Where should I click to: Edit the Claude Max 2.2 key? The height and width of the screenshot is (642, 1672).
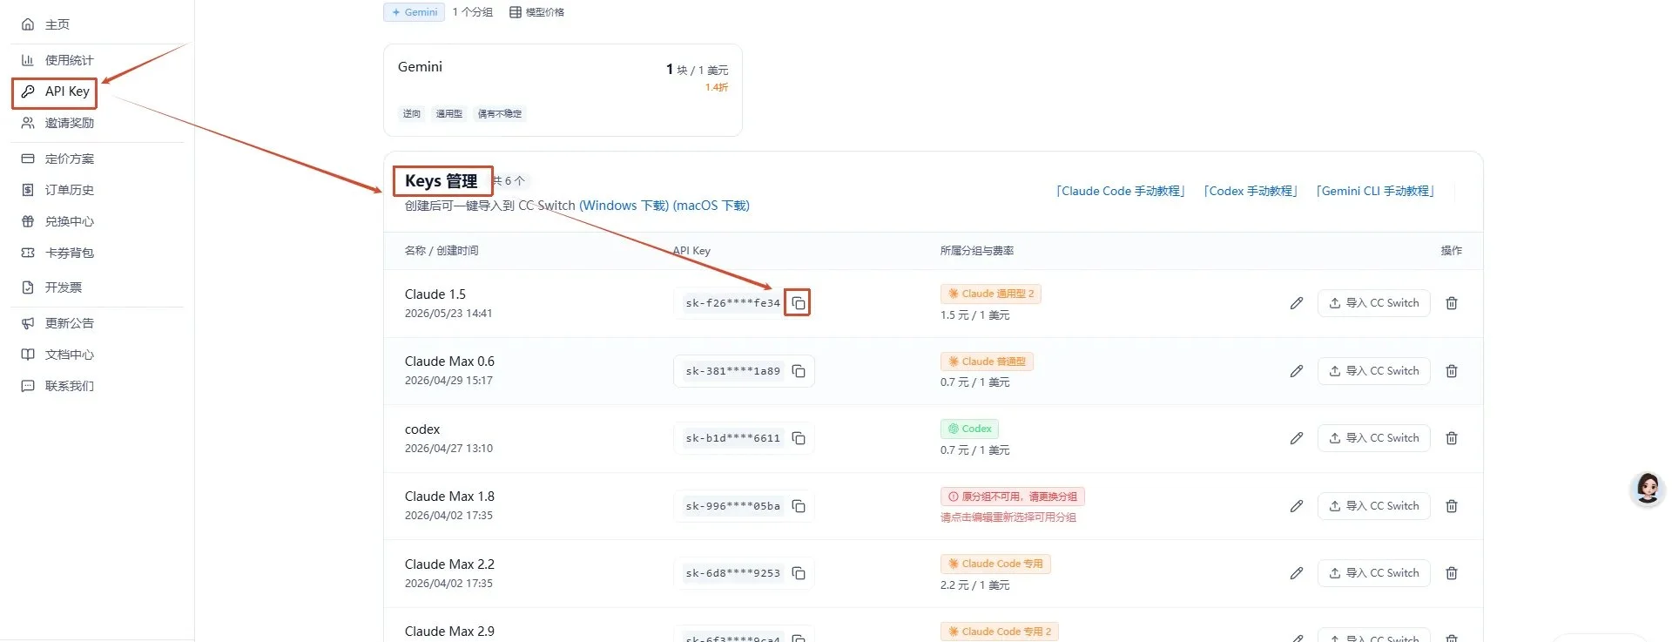[1297, 573]
